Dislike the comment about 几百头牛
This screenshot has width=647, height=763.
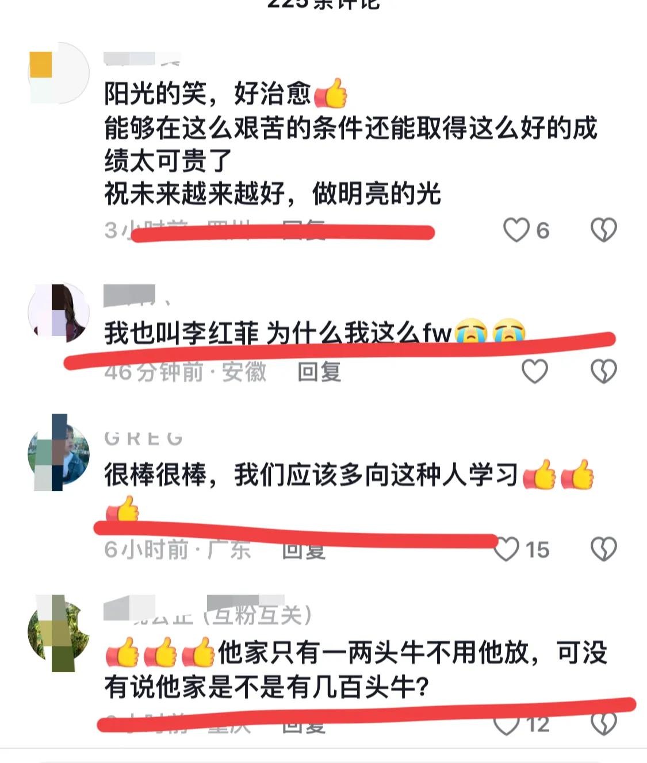(603, 725)
